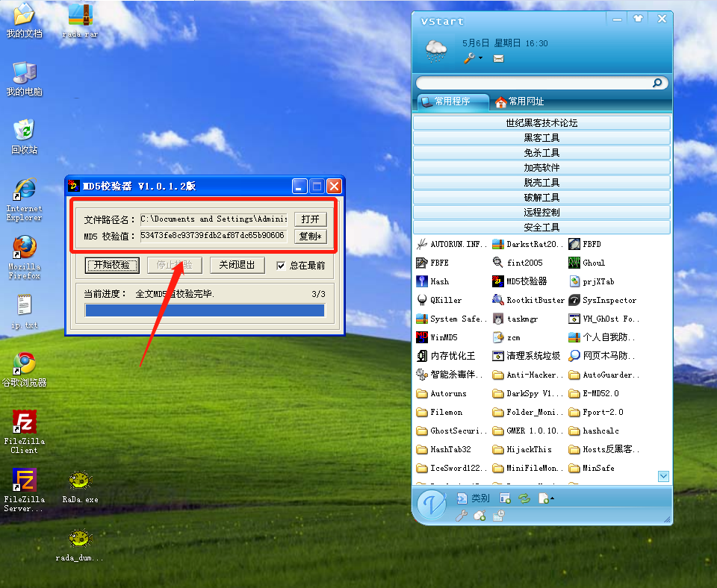Expand the 加壳软件 category
The width and height of the screenshot is (717, 588).
[x=541, y=168]
